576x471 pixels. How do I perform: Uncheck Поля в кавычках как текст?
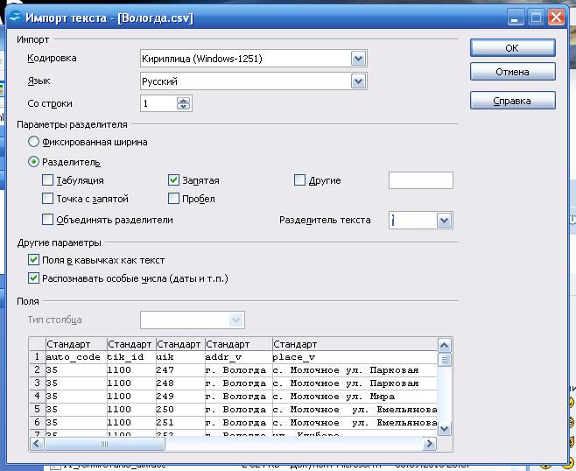coord(33,260)
